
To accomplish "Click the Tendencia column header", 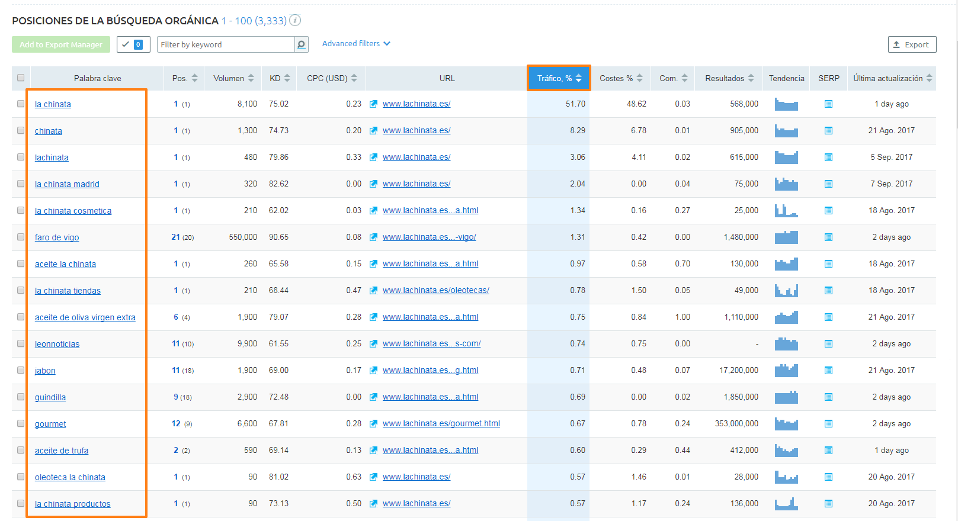I will tap(786, 78).
